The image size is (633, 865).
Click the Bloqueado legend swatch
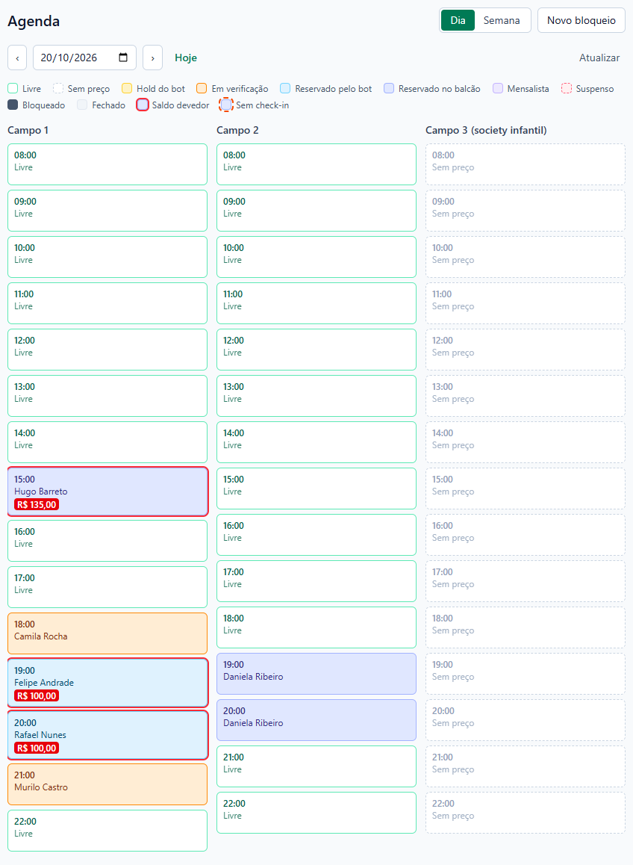13,105
